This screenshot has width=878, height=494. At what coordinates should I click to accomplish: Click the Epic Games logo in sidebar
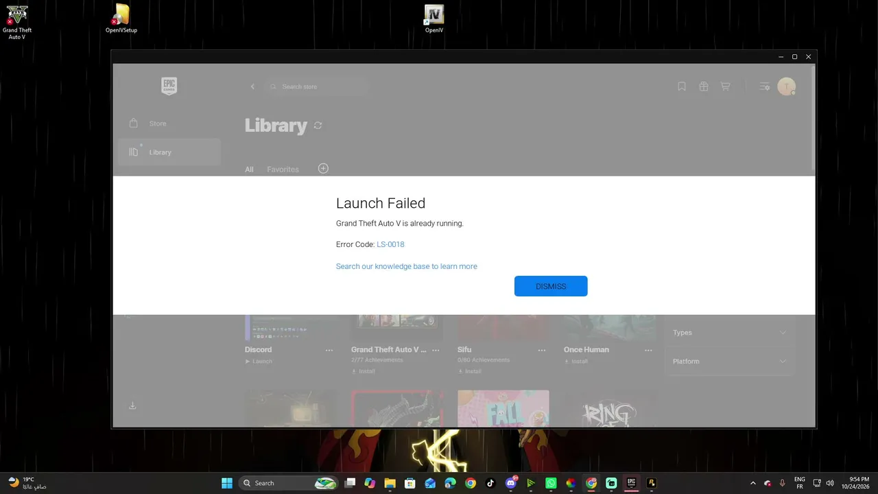click(169, 86)
